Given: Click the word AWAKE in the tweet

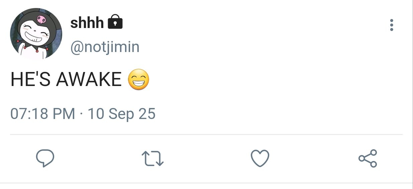Looking at the screenshot, I should (x=89, y=80).
